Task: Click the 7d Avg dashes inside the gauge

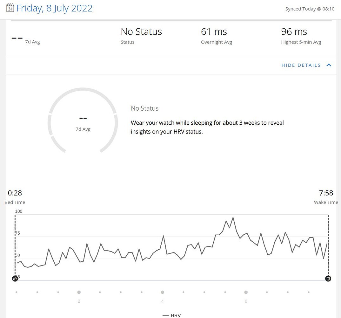Action: pos(83,118)
